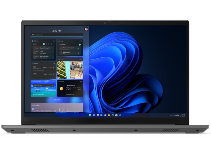Open Photos widget more options menu
Screen dimensions: 211x158
coord(80,59)
